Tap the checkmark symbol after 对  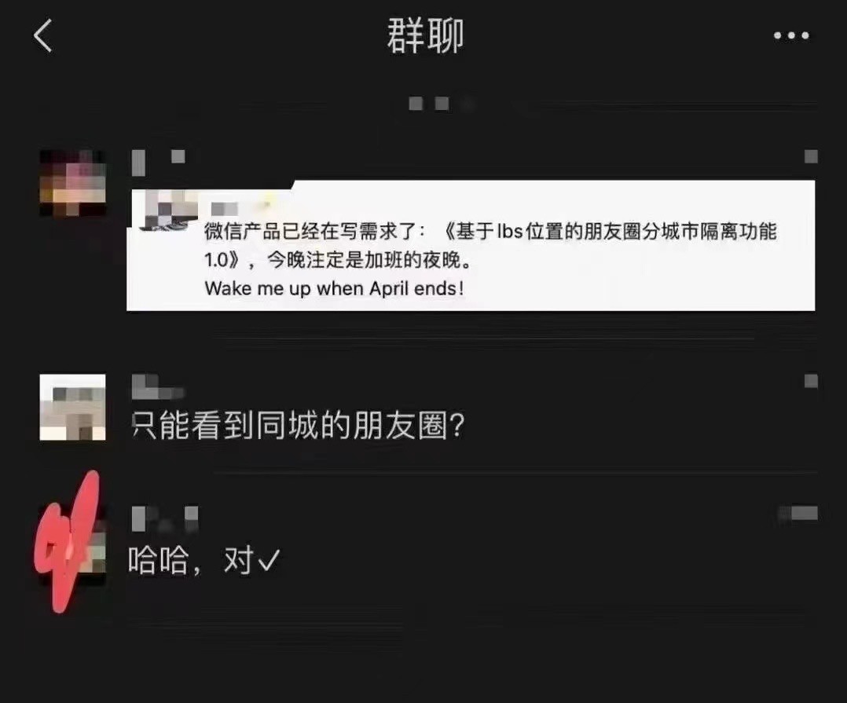(x=269, y=561)
